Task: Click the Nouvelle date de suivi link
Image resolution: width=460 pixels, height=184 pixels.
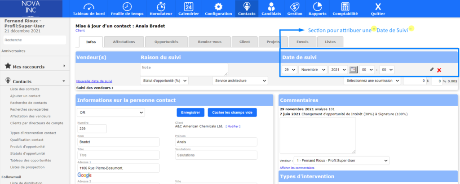Action: pyautogui.click(x=94, y=81)
